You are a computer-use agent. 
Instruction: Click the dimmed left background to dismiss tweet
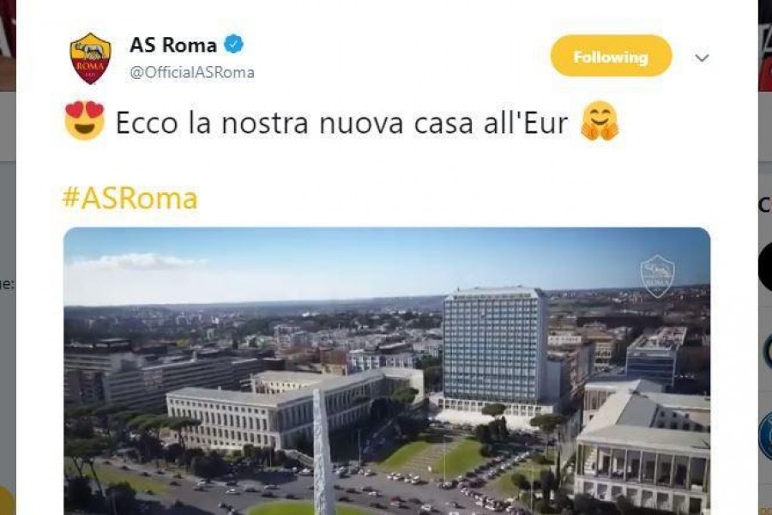click(8, 295)
